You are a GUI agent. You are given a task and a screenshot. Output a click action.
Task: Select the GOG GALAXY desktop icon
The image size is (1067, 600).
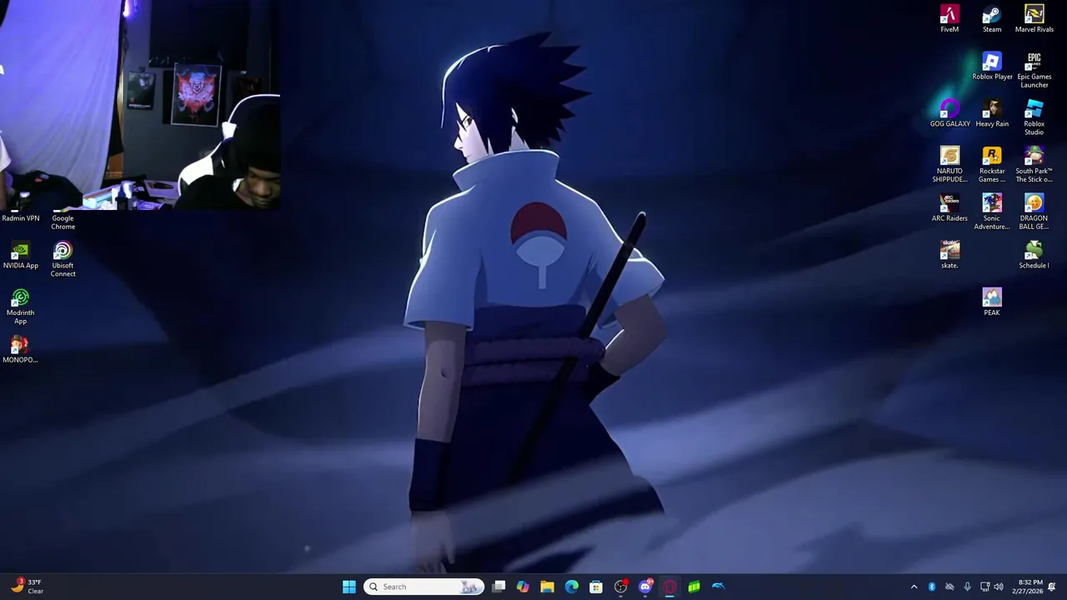(949, 114)
